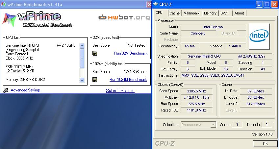Click the CPU-Z title bar icon

coord(156,4)
